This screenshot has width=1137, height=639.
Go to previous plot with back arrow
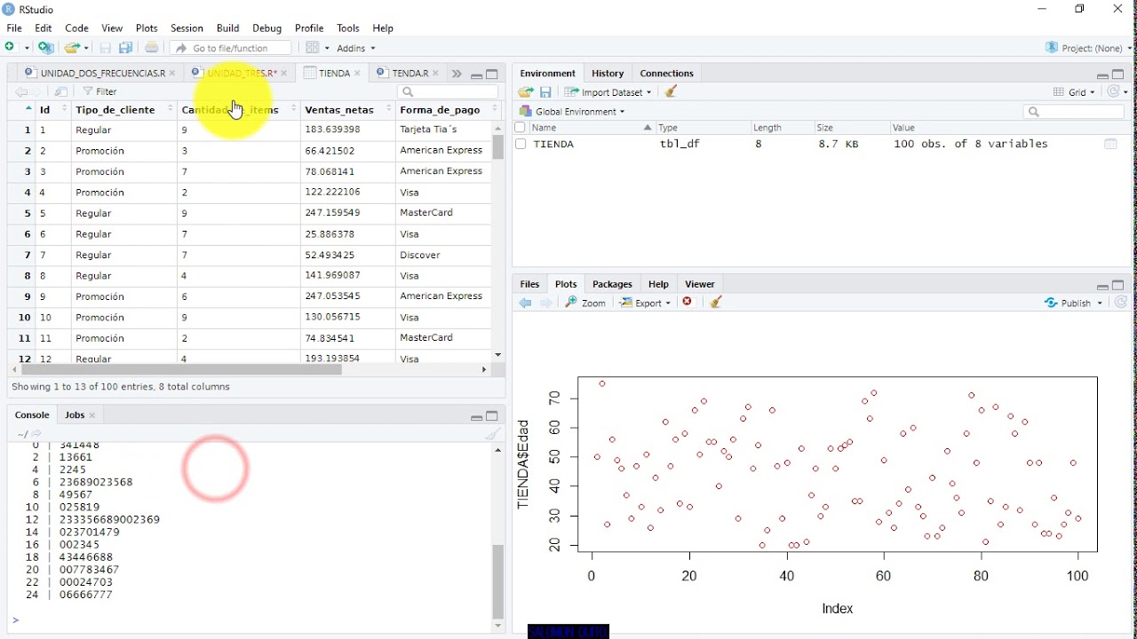(x=525, y=303)
